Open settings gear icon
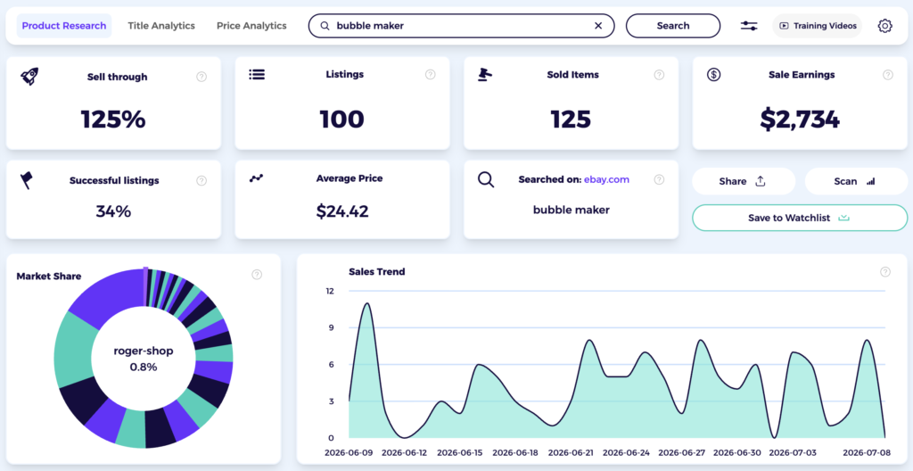Viewport: 913px width, 471px height. click(885, 26)
